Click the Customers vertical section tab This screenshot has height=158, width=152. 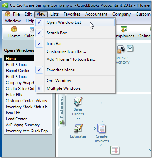[62, 110]
